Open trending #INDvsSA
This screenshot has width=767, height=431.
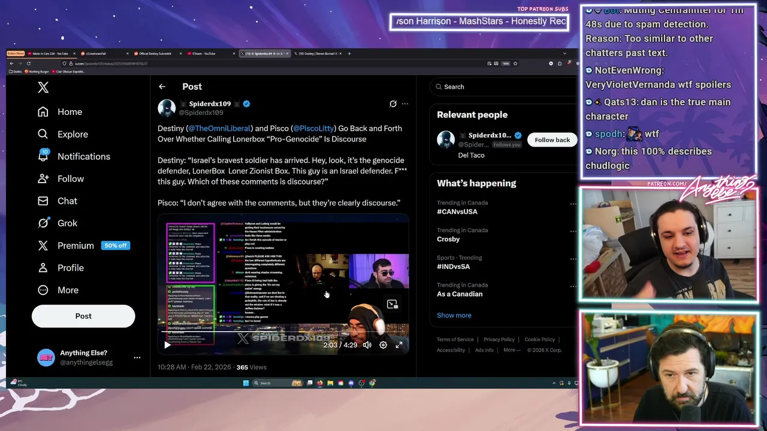(454, 266)
